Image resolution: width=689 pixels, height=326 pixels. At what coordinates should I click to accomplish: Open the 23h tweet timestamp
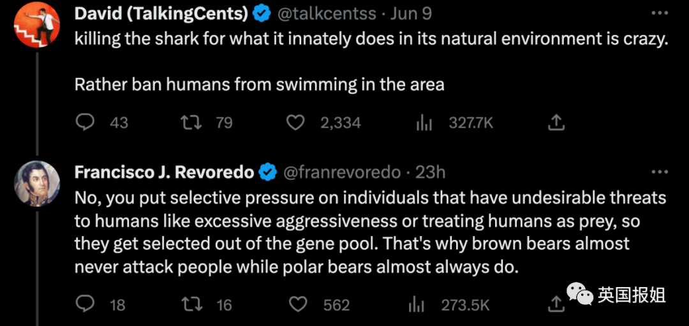(x=431, y=172)
